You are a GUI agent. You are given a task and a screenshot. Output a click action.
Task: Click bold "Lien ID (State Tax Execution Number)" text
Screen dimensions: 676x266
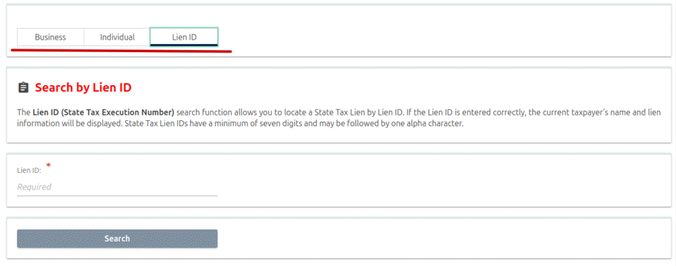coord(104,113)
